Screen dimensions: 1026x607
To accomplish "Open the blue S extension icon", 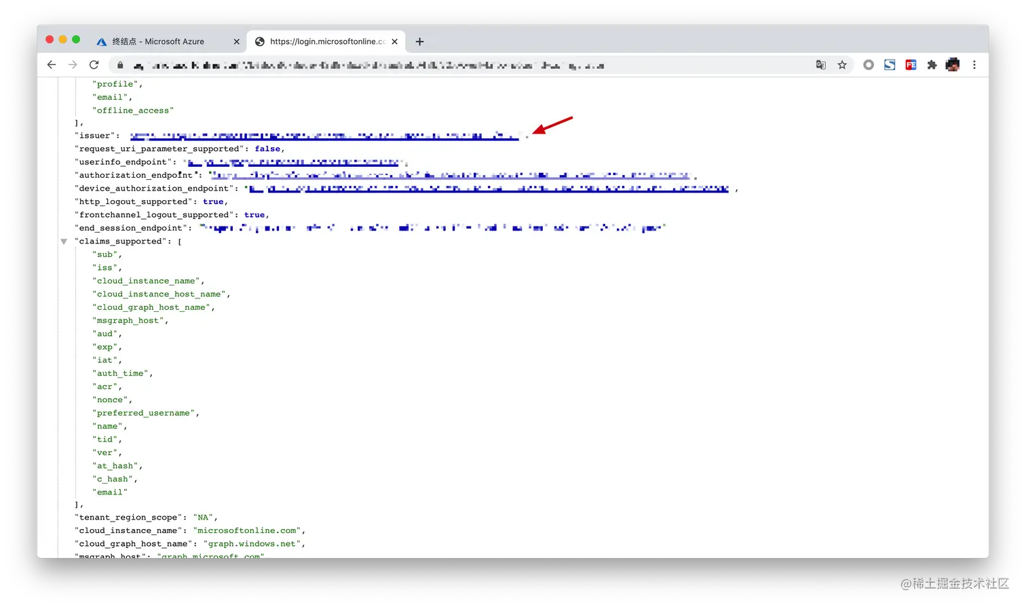I will pos(890,65).
